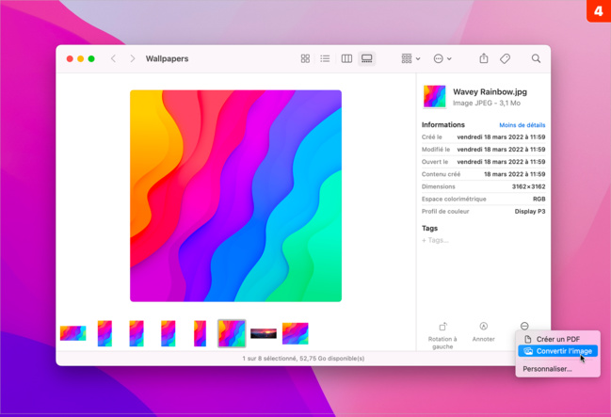
Task: Open Finder search with the magnifier icon
Action: pos(536,58)
